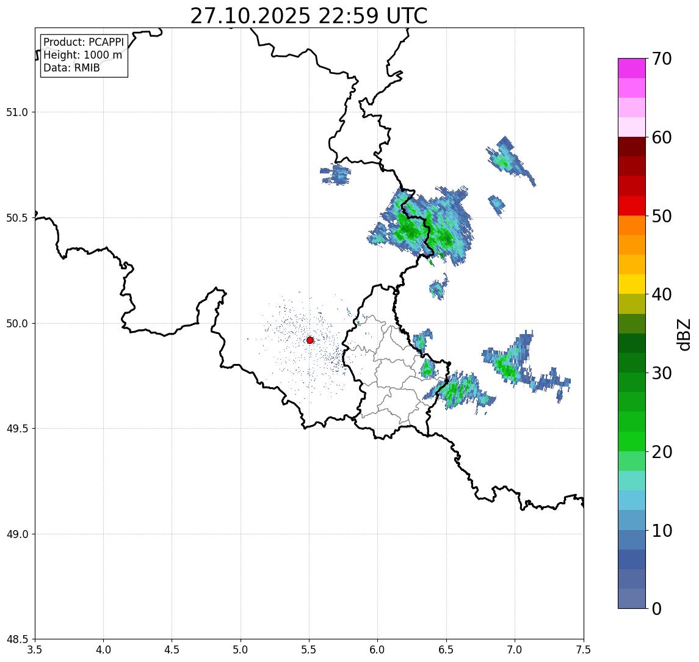Click the latitude axis label 49.5
699x662 pixels.
coord(17,429)
